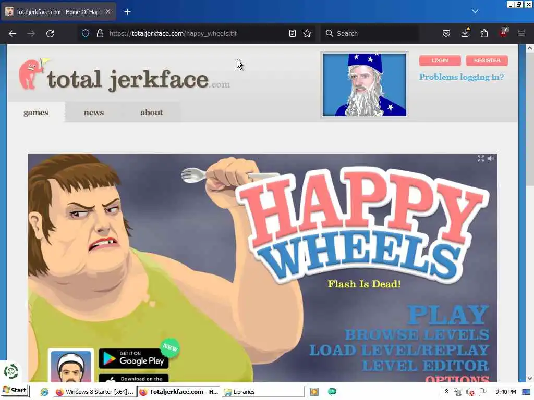The image size is (534, 400).
Task: Go back to the previous page
Action: pos(13,34)
